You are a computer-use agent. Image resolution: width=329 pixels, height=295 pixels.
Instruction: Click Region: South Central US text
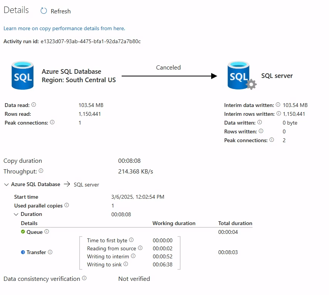pyautogui.click(x=79, y=80)
